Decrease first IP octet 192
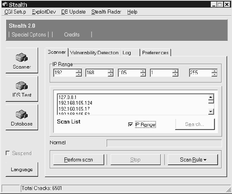This screenshot has height=194, width=232. coord(79,74)
